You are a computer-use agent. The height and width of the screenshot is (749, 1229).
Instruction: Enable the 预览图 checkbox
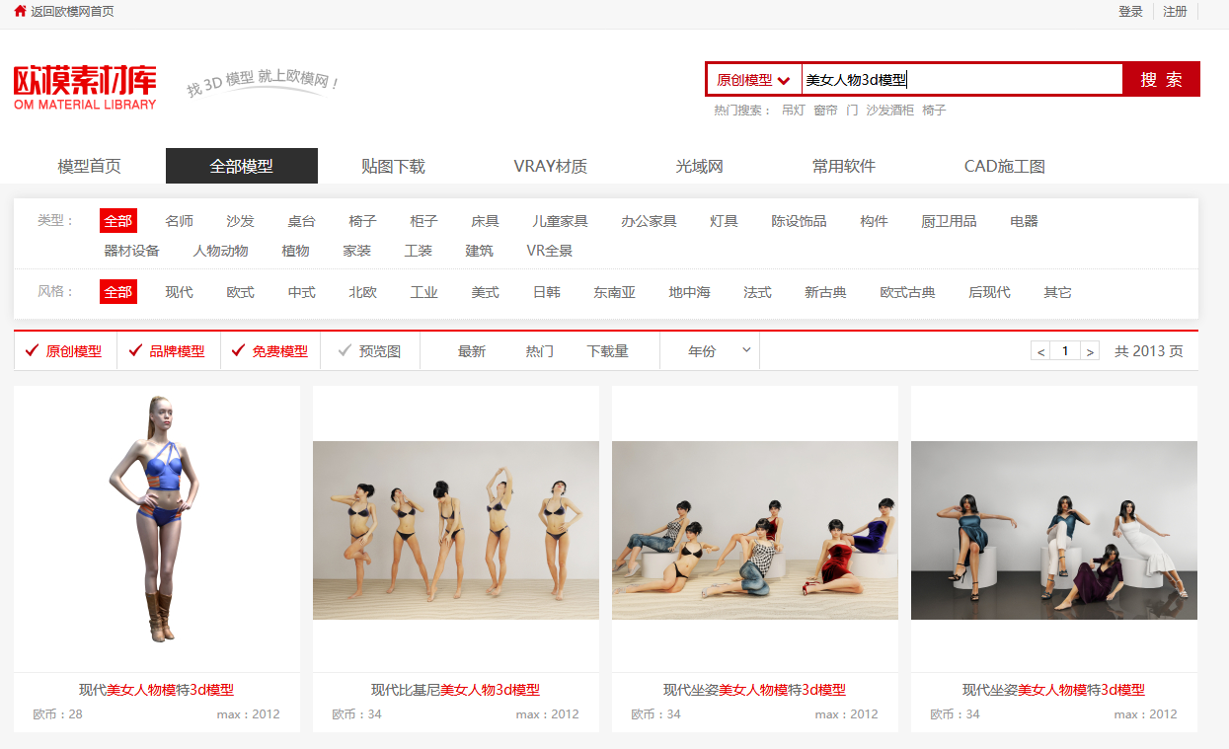[x=370, y=350]
